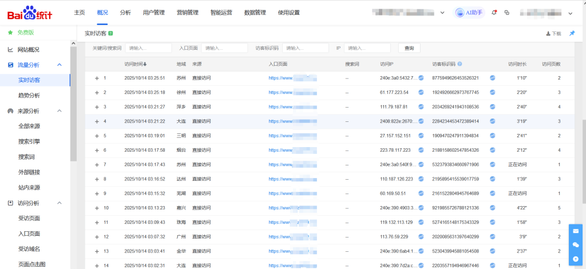Click the Baidu Tongji logo
This screenshot has width=586, height=269.
click(30, 14)
